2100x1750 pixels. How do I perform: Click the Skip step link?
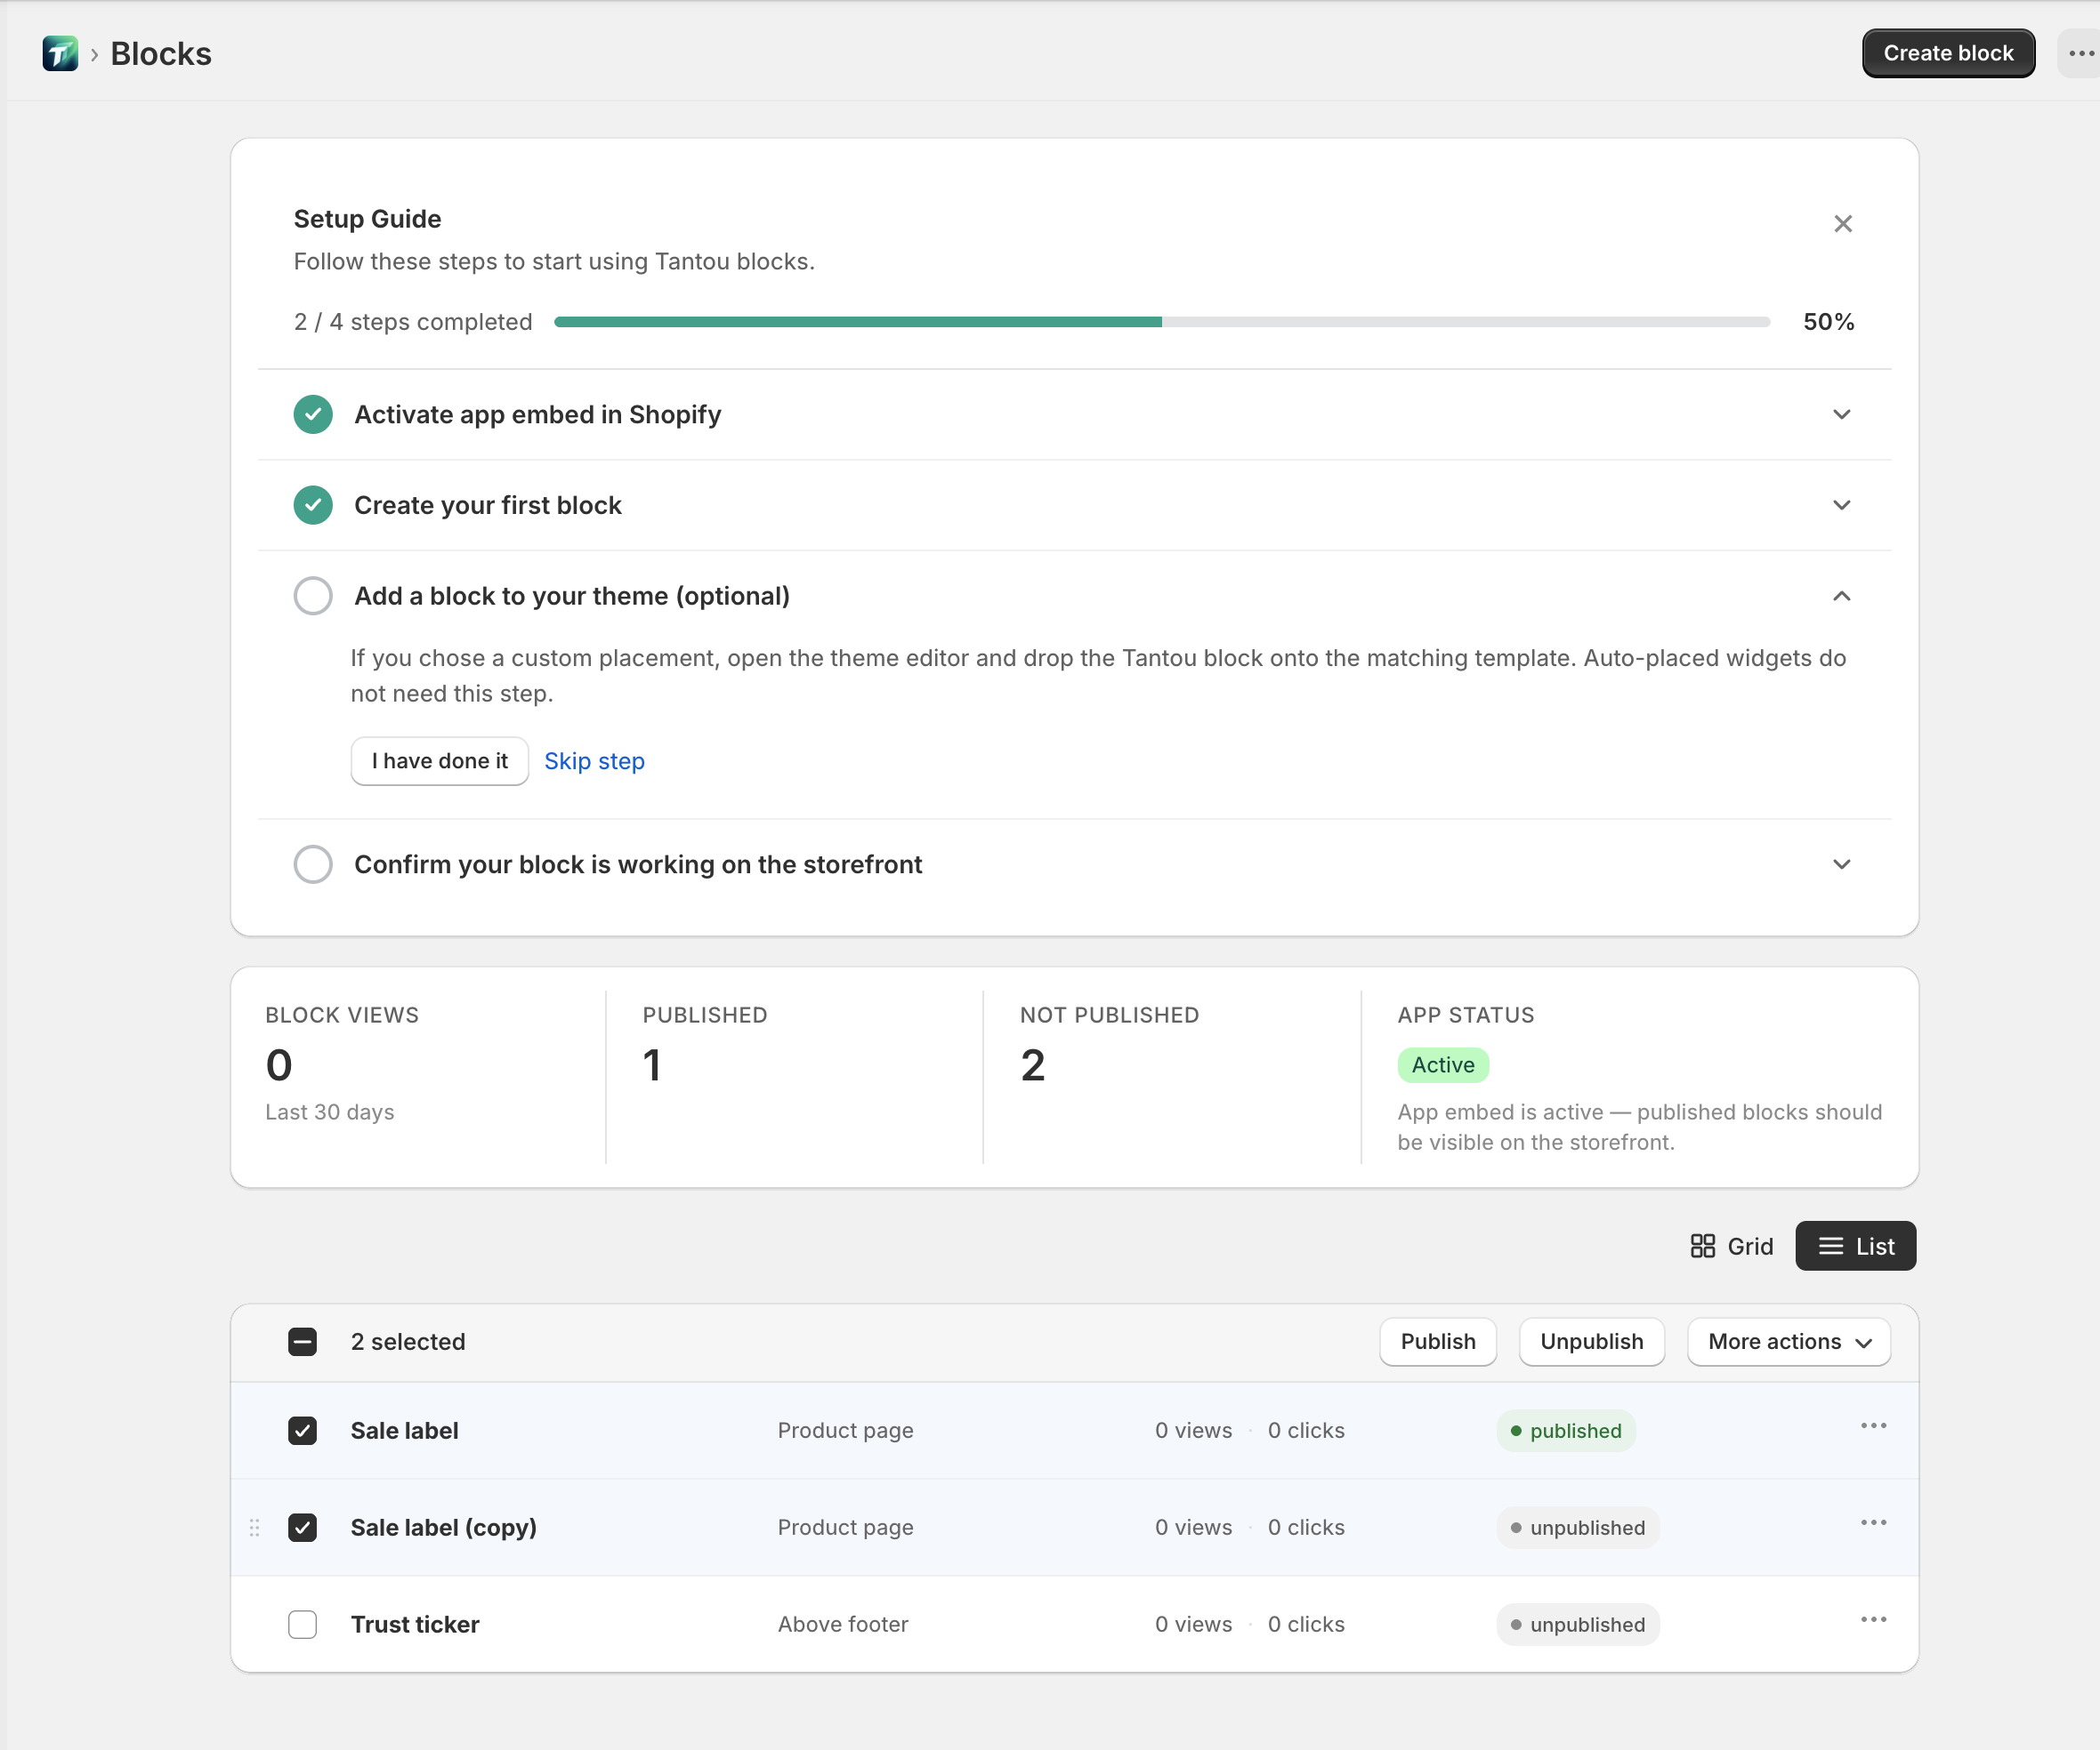(x=594, y=761)
